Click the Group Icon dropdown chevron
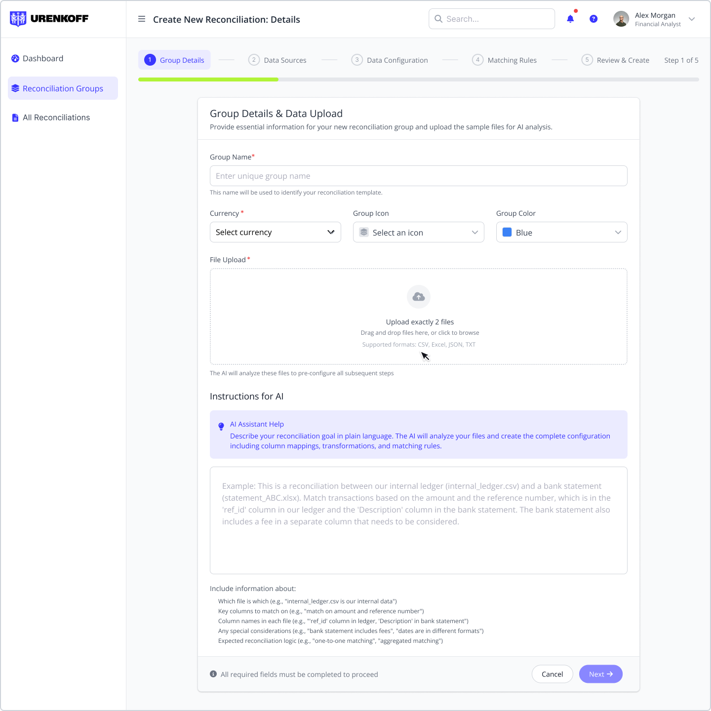This screenshot has height=711, width=711. coord(475,233)
